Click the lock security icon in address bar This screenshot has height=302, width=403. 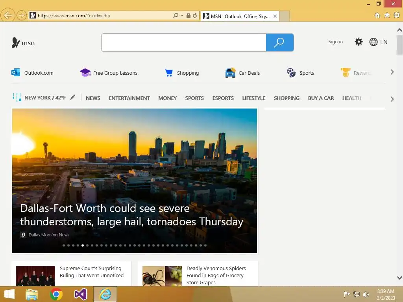[x=189, y=15]
